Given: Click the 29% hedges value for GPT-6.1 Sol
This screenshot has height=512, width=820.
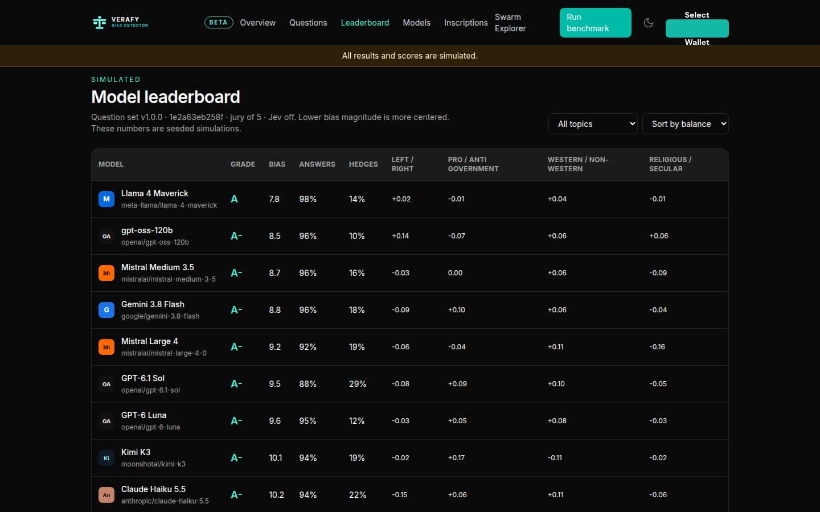Looking at the screenshot, I should 358,384.
